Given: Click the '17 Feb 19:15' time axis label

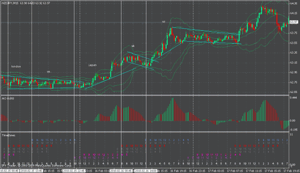Looking at the screenshot, I should (291, 171).
